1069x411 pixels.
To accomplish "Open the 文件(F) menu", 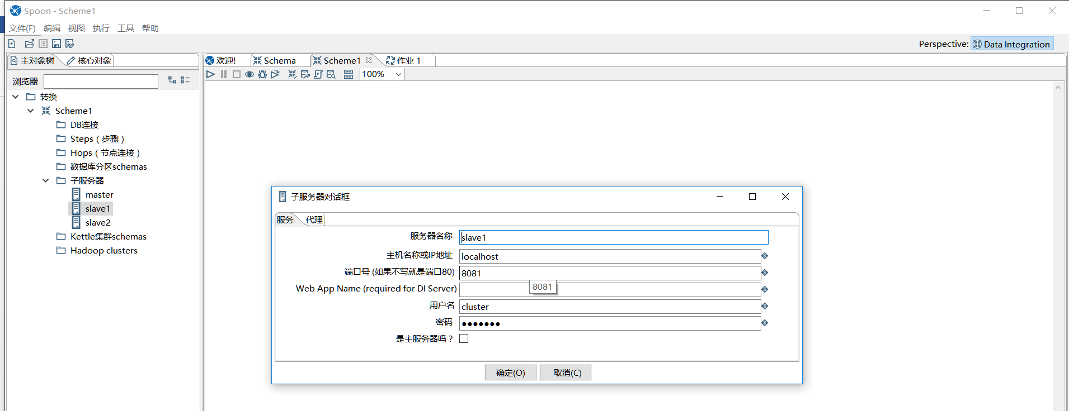I will click(x=22, y=28).
